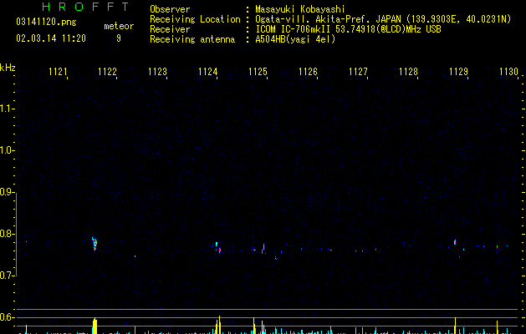This screenshot has height=334, width=526.
Task: Click the faint red echo before 1130
Action: tap(498, 247)
